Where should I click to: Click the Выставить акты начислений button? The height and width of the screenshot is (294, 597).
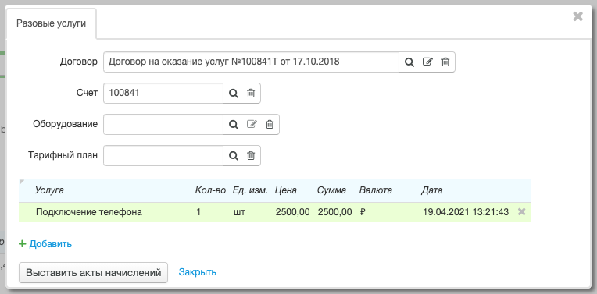[x=93, y=272]
